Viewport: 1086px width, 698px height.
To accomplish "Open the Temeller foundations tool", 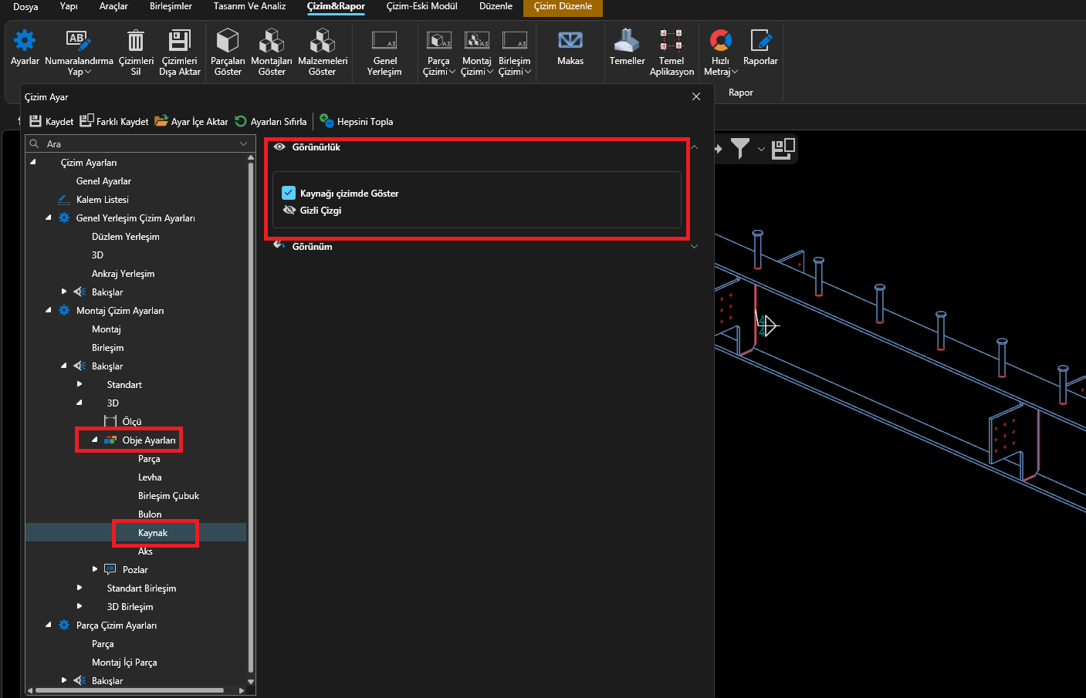I will click(x=627, y=42).
